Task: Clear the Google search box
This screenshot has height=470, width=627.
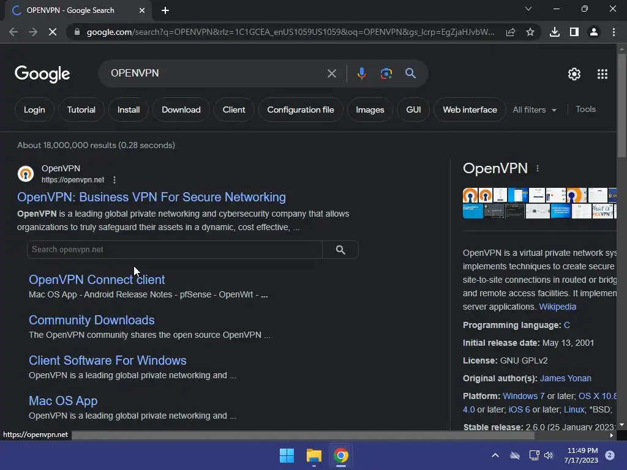Action: 331,73
